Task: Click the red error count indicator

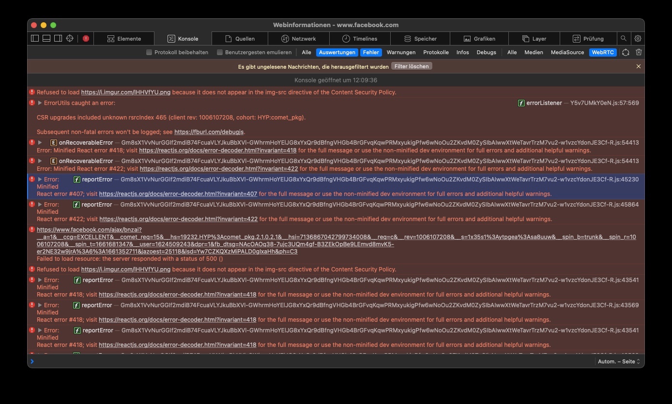Action: pos(86,39)
